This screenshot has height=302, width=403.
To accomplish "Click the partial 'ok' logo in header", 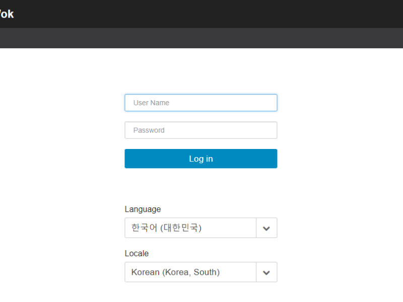I will coord(7,14).
